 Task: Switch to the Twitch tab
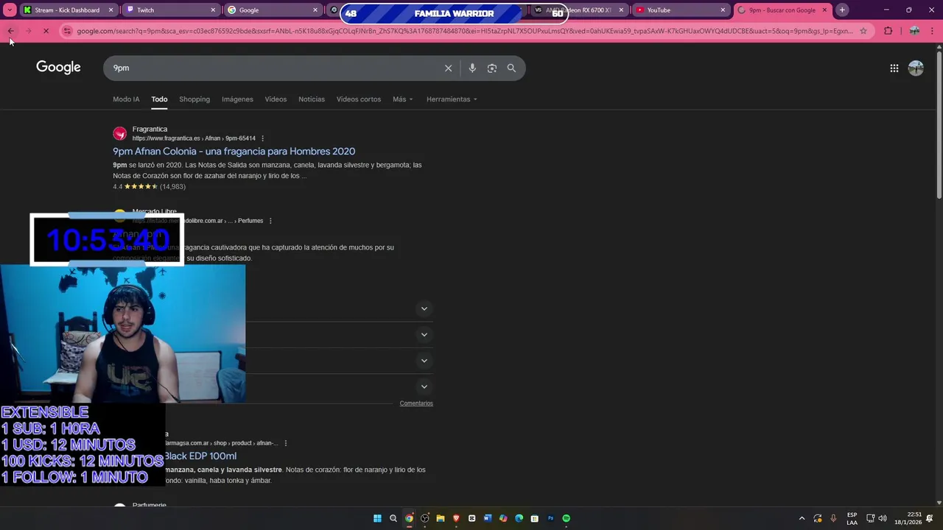pos(171,10)
